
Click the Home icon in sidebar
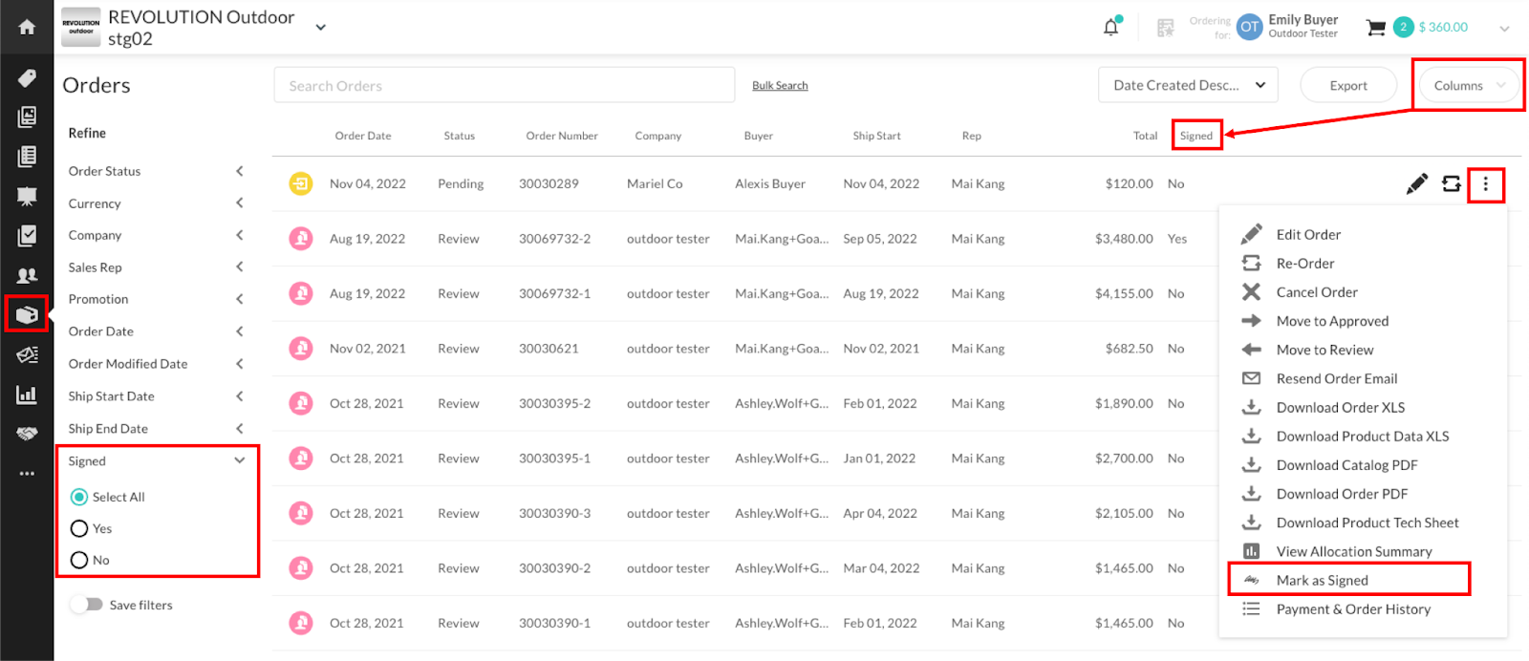click(27, 27)
